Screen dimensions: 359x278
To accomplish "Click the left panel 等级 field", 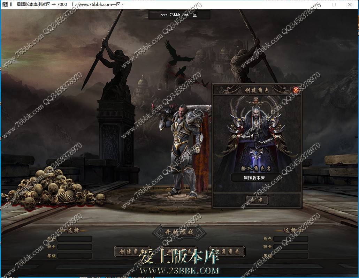I will 75,256.
